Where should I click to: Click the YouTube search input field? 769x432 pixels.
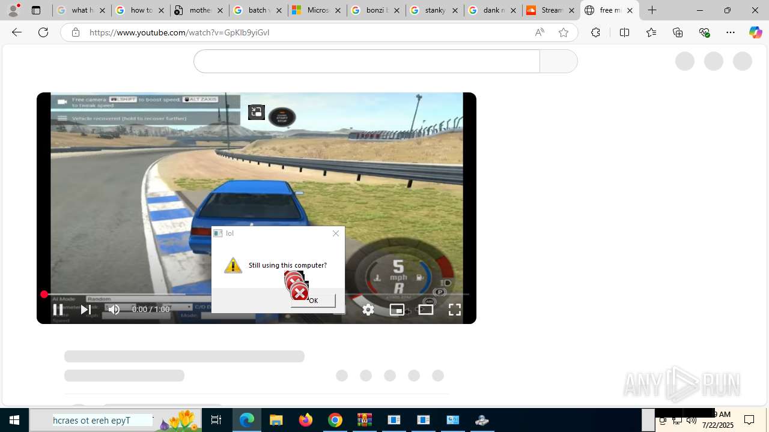[x=366, y=61]
